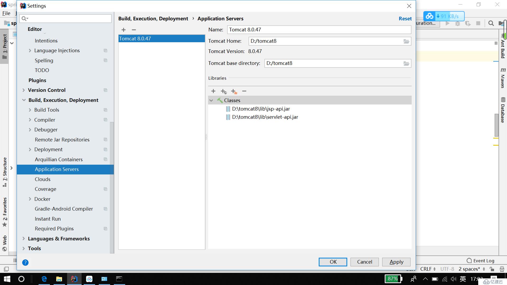Image resolution: width=507 pixels, height=285 pixels.
Task: Switch to IntelliJ IDEA in the taskbar
Action: point(74,279)
